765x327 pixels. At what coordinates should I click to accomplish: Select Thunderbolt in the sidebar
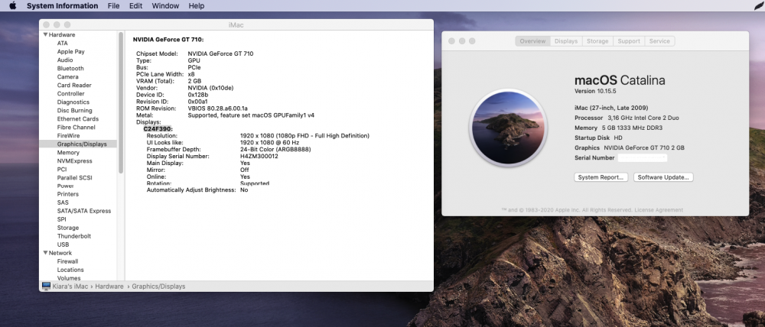point(74,236)
